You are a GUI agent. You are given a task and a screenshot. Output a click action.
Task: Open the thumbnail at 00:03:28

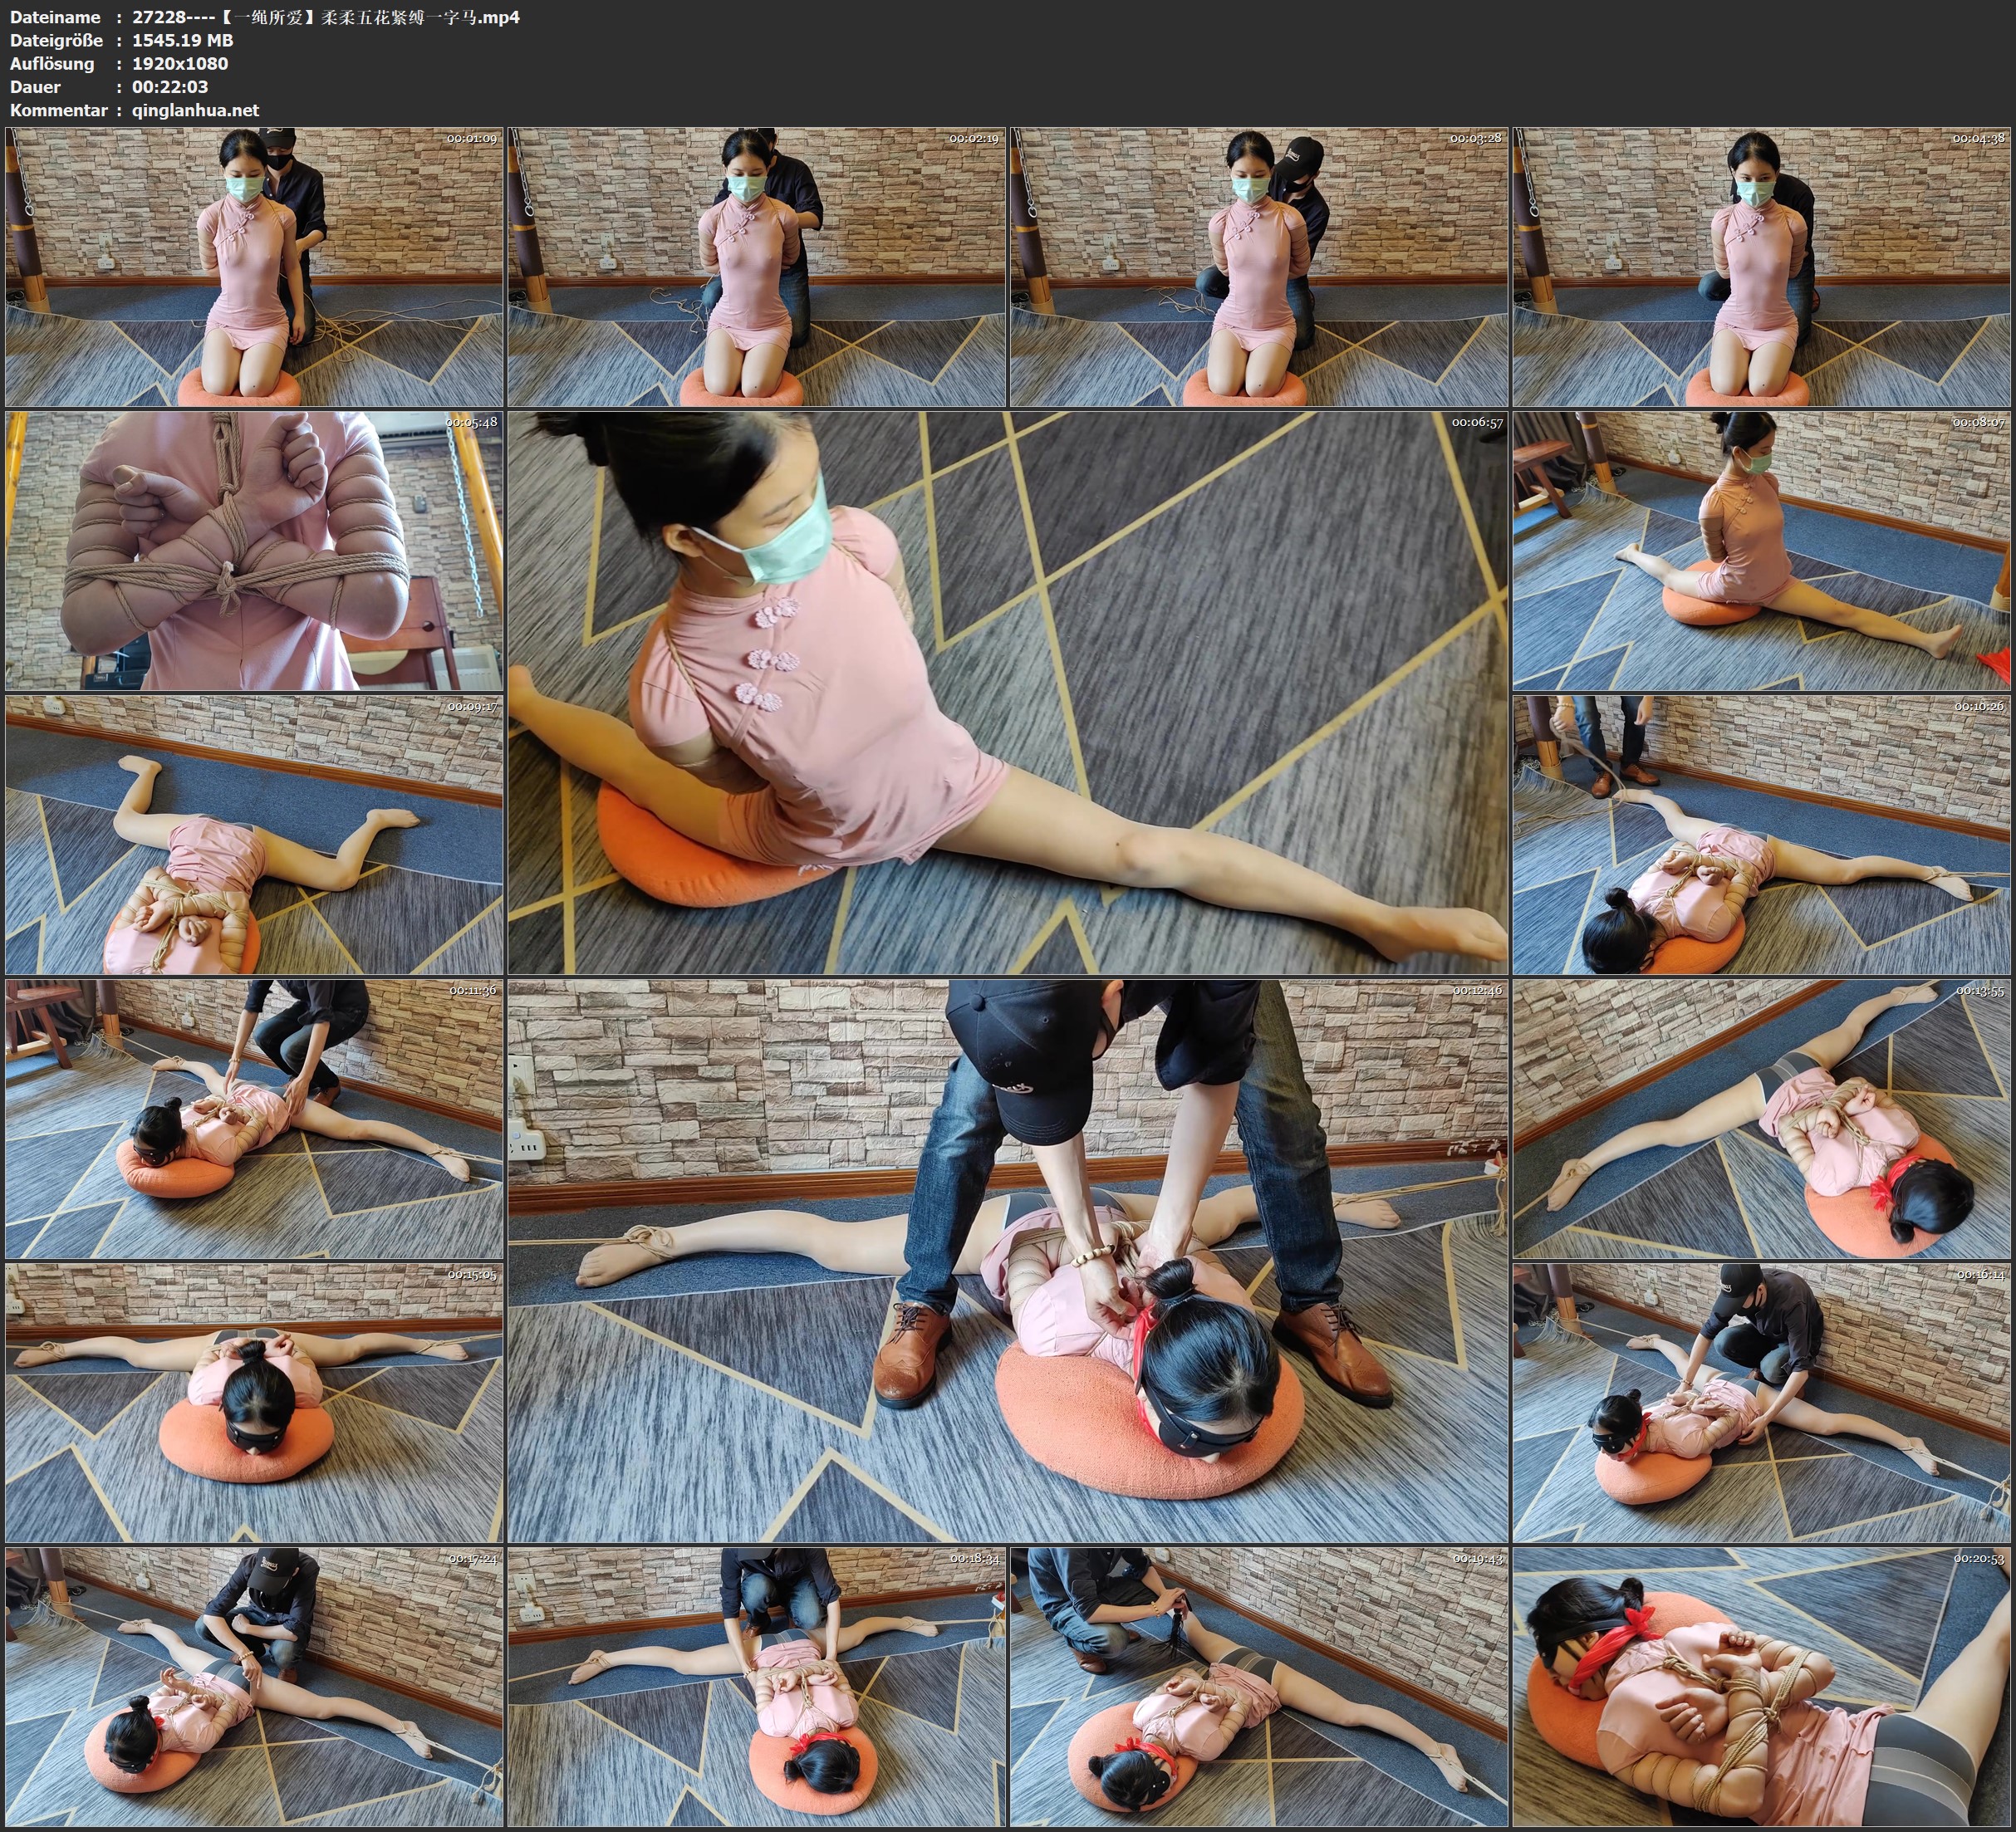tap(1258, 267)
